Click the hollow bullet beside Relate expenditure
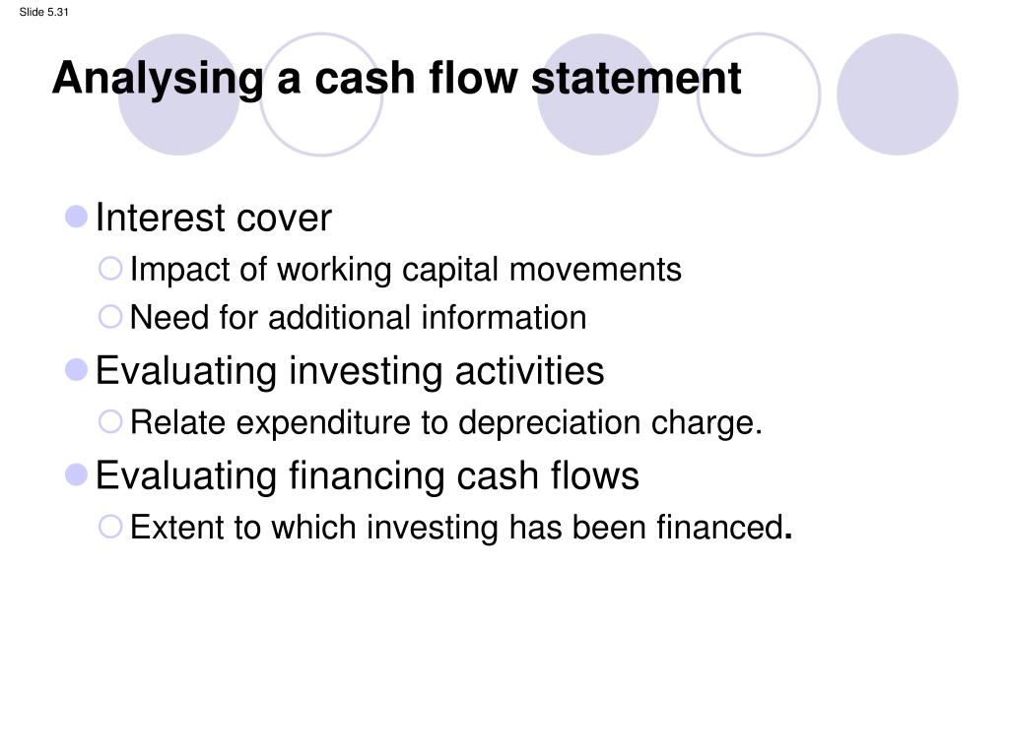The image size is (1009, 756). click(110, 421)
